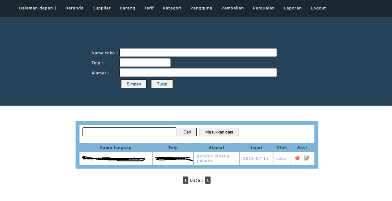The height and width of the screenshot is (201, 392).
Task: Select the Laporan menu item
Action: pyautogui.click(x=293, y=8)
